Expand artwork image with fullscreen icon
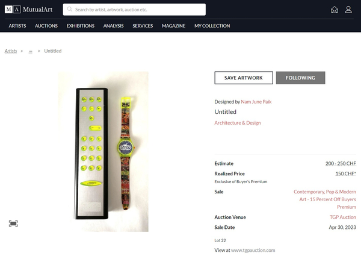This screenshot has height=256, width=361. coord(13,223)
